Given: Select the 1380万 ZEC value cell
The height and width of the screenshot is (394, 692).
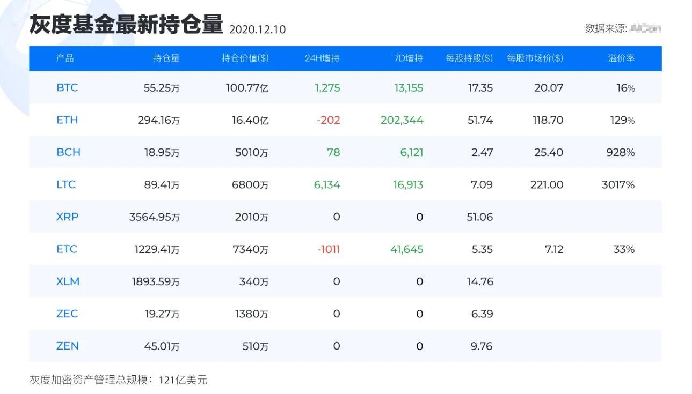Looking at the screenshot, I should [252, 314].
